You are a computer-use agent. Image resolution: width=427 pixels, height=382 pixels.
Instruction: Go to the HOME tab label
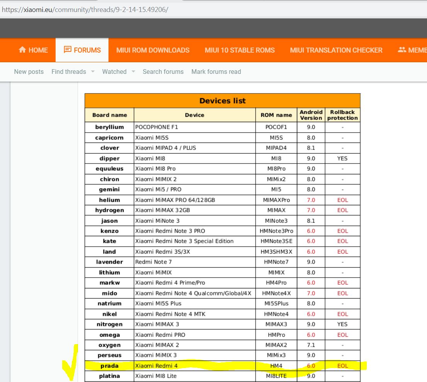[38, 50]
